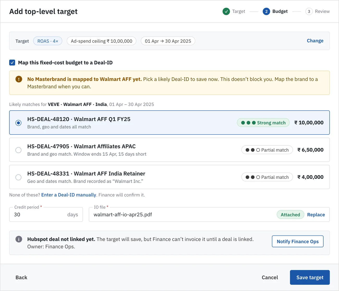The width and height of the screenshot is (339, 291).
Task: Go to the Target step label
Action: [x=239, y=11]
